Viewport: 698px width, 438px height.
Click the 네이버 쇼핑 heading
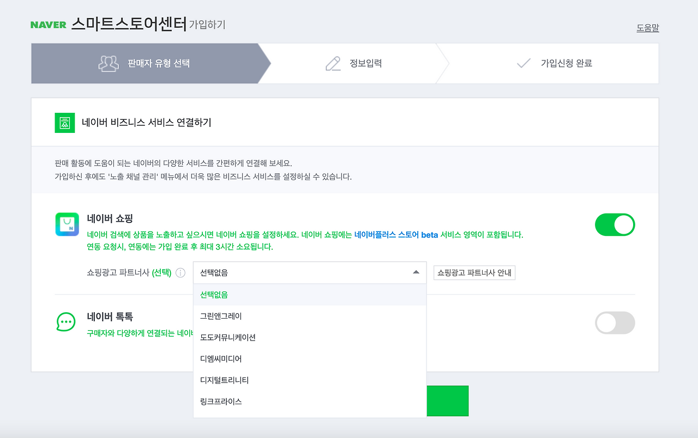click(110, 219)
